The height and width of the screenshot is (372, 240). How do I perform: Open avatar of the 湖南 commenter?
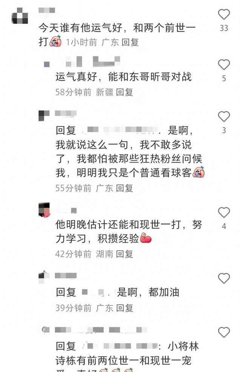click(45, 210)
